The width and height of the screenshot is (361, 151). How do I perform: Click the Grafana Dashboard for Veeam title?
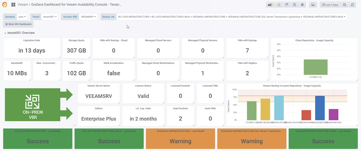(76, 4)
